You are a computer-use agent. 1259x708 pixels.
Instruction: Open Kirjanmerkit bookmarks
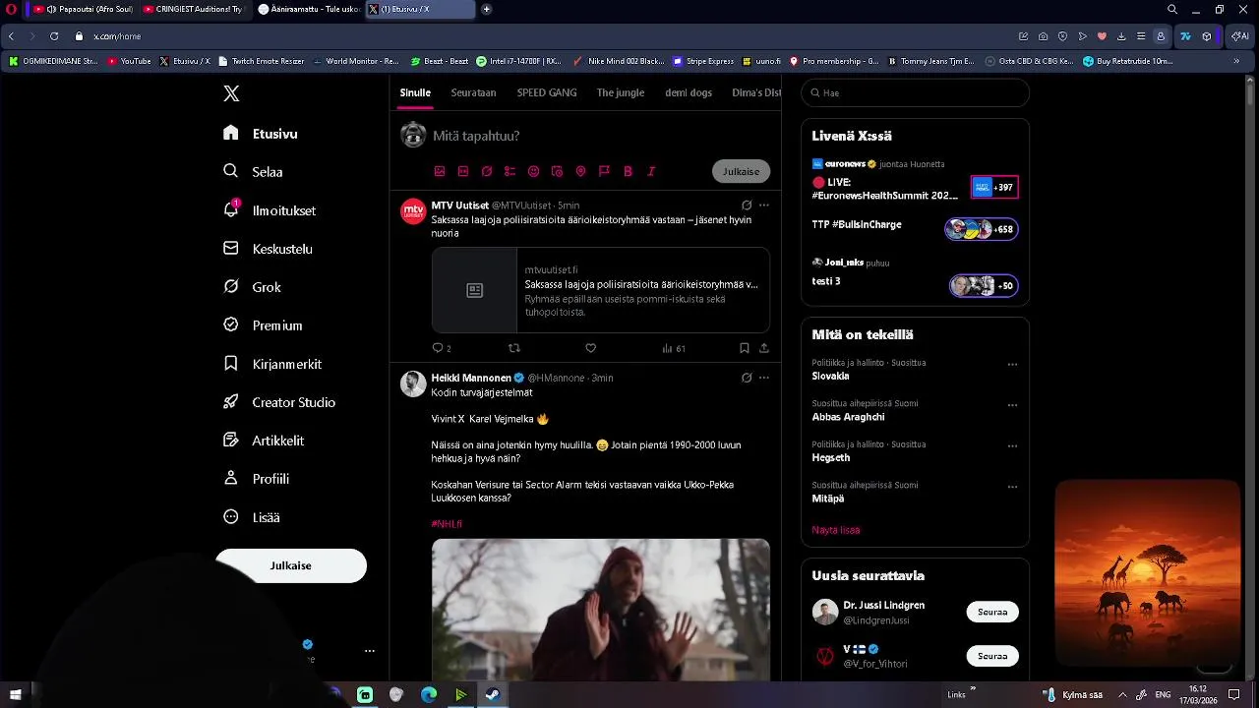272,364
